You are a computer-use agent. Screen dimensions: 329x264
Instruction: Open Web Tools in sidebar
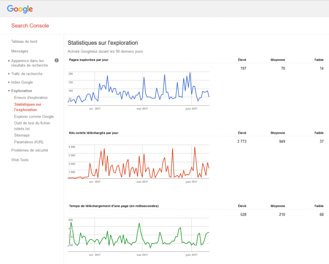click(x=20, y=160)
